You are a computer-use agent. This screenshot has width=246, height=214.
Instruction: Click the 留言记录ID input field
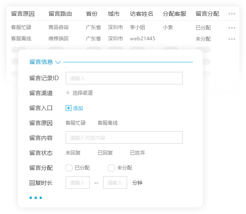pyautogui.click(x=124, y=78)
